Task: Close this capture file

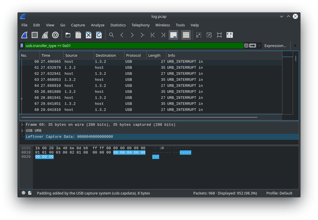Action: click(88, 35)
